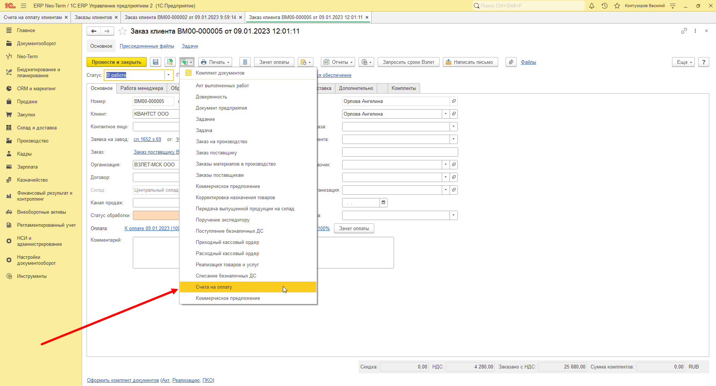716x386 pixels.
Task: Open the Присоединенные файлы link
Action: coord(147,46)
